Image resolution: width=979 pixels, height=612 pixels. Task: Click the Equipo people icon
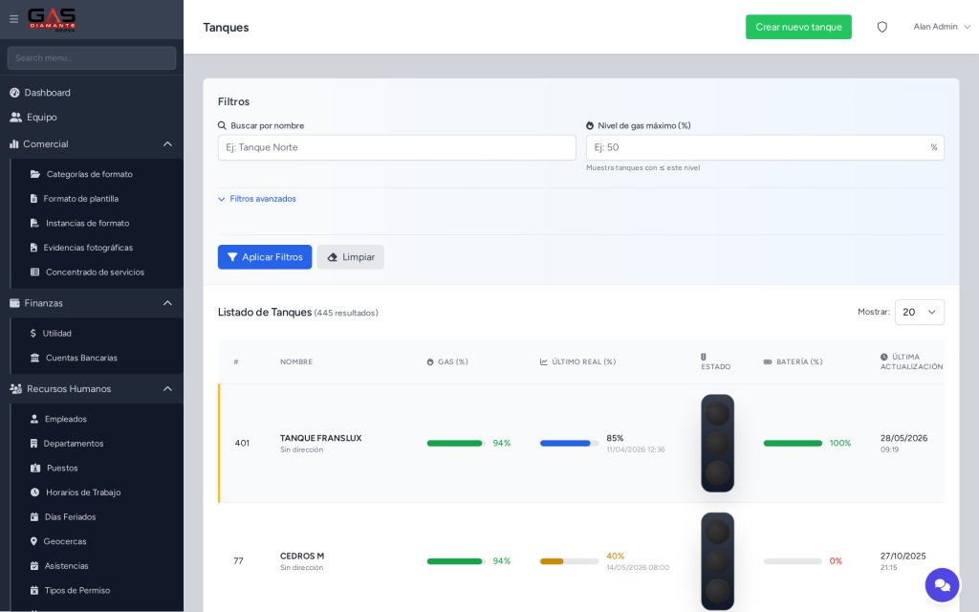tap(15, 117)
